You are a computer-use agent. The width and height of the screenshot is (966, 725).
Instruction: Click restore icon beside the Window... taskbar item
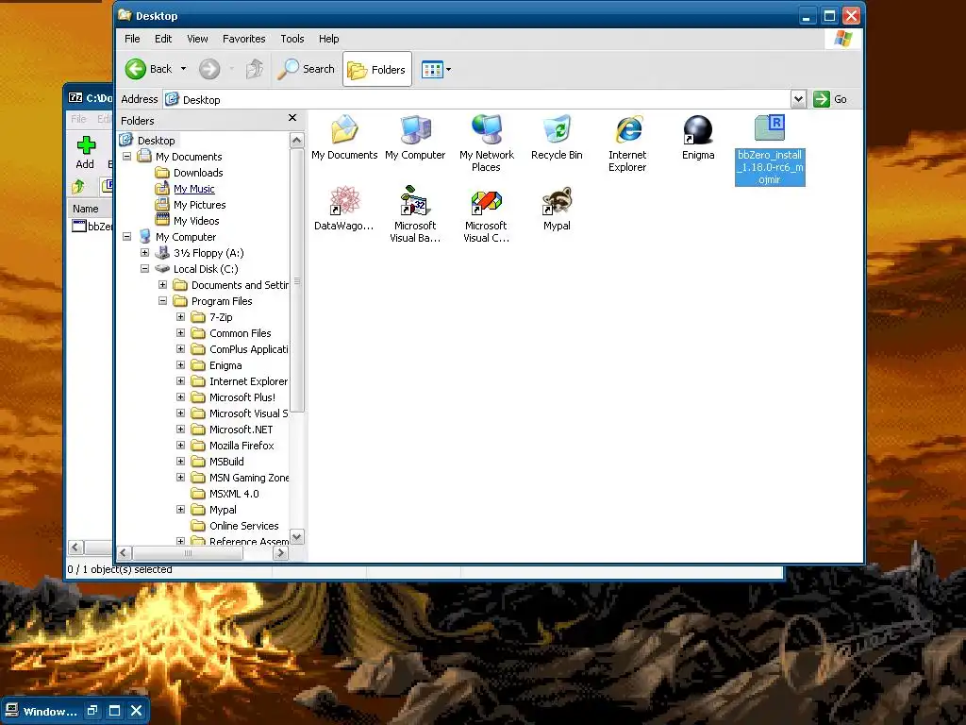pos(92,711)
